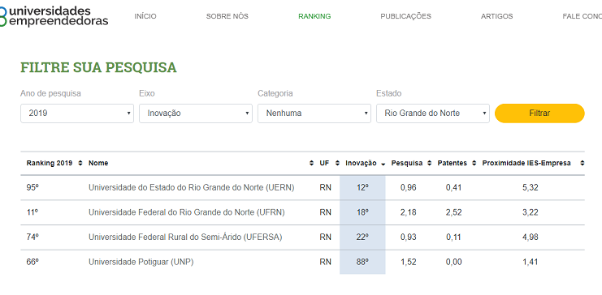Sort by Patentes column arrows
Viewport: 602px width, 295px height.
[474, 163]
